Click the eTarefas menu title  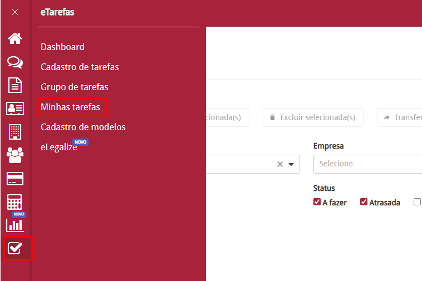[57, 12]
